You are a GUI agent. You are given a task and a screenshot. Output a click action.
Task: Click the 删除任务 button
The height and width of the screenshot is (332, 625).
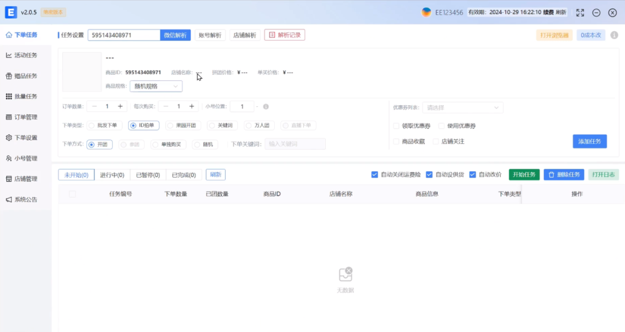(x=564, y=175)
